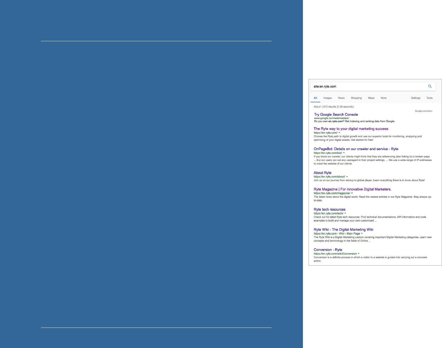
Task: Switch to the Images tab
Action: click(x=327, y=98)
